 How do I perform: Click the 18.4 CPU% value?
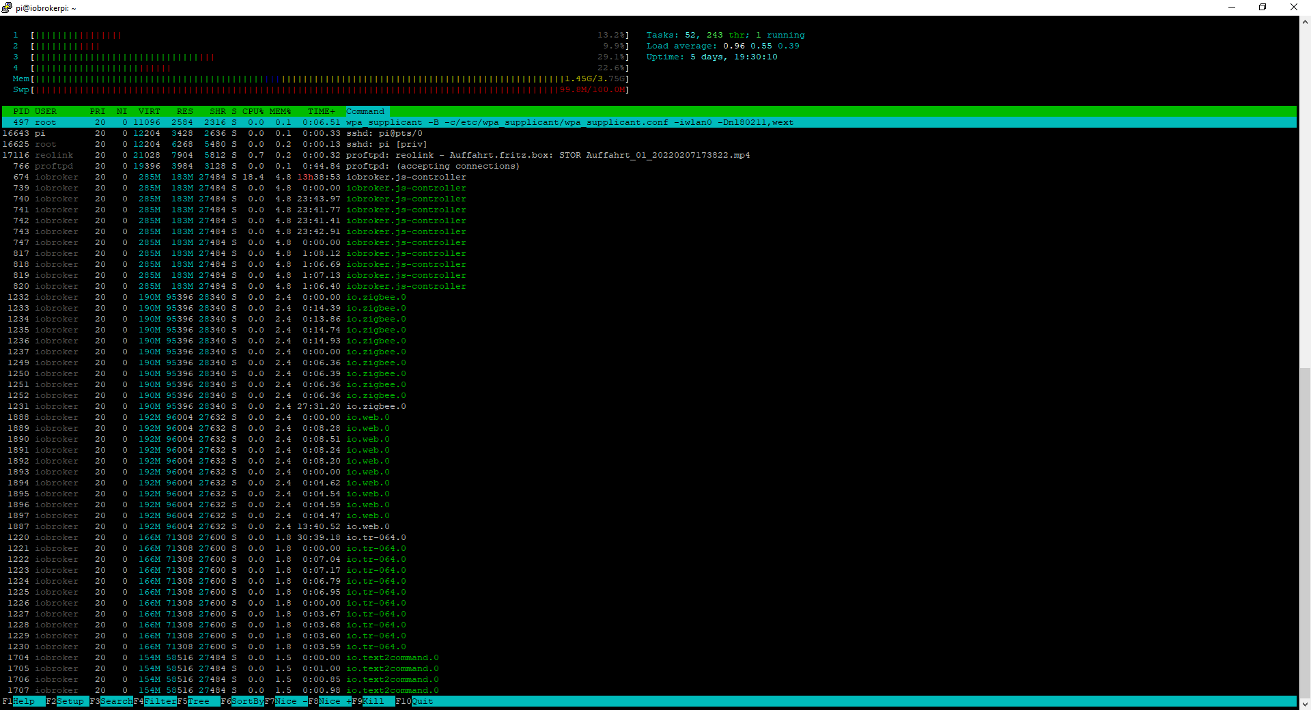point(253,177)
